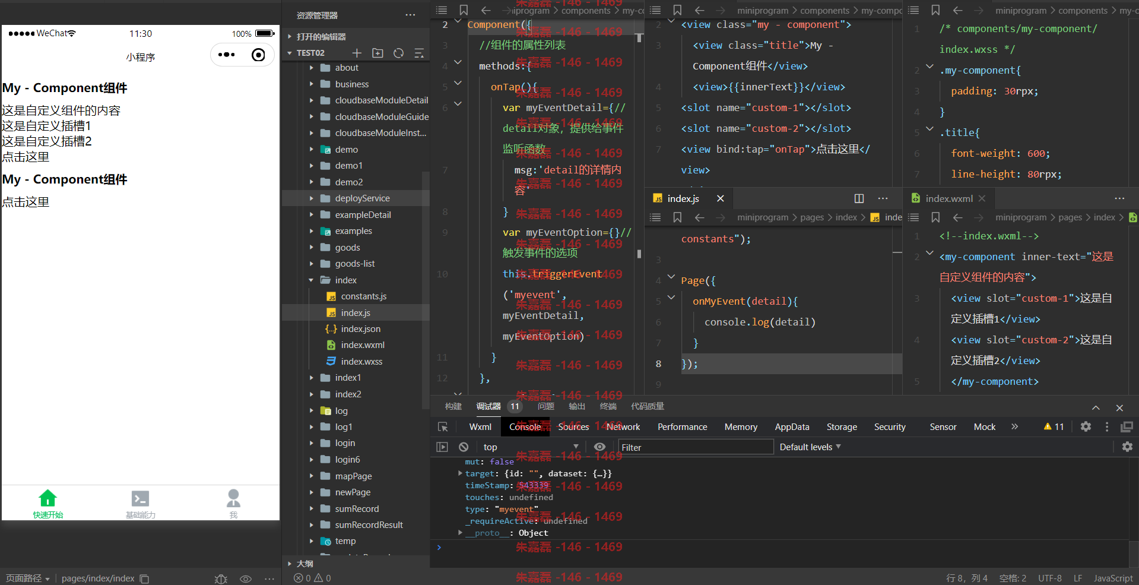This screenshot has height=585, width=1139.
Task: Click the simulator capsule close circle
Action: [258, 55]
